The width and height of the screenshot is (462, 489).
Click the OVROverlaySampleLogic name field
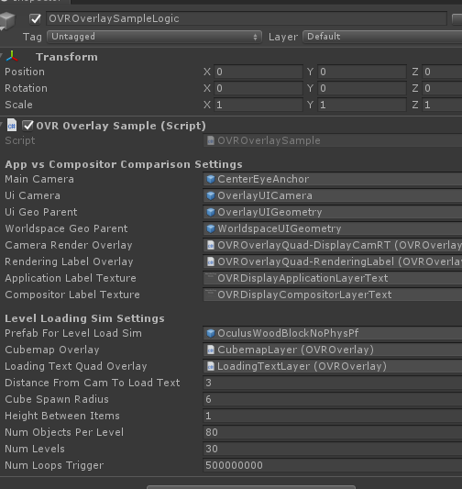point(247,18)
